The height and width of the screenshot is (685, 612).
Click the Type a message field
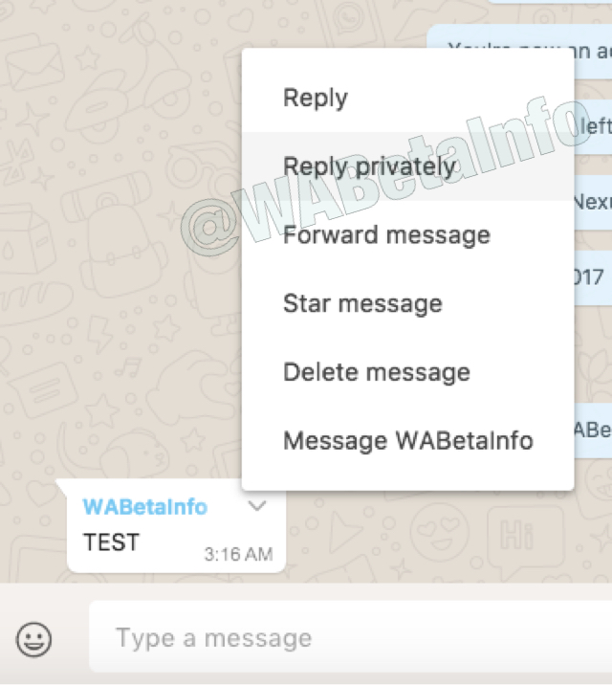[351, 637]
